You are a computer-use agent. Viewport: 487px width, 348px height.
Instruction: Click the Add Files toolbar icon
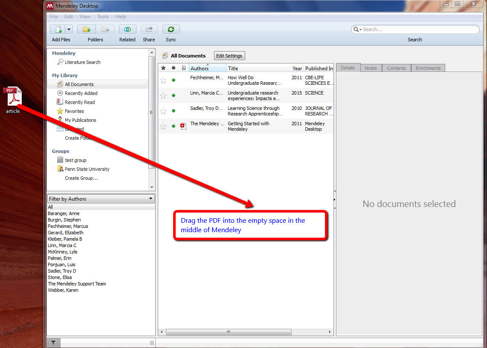(x=58, y=29)
